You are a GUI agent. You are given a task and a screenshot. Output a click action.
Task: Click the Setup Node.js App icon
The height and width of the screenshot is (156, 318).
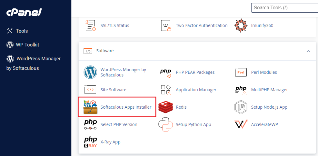pyautogui.click(x=241, y=107)
